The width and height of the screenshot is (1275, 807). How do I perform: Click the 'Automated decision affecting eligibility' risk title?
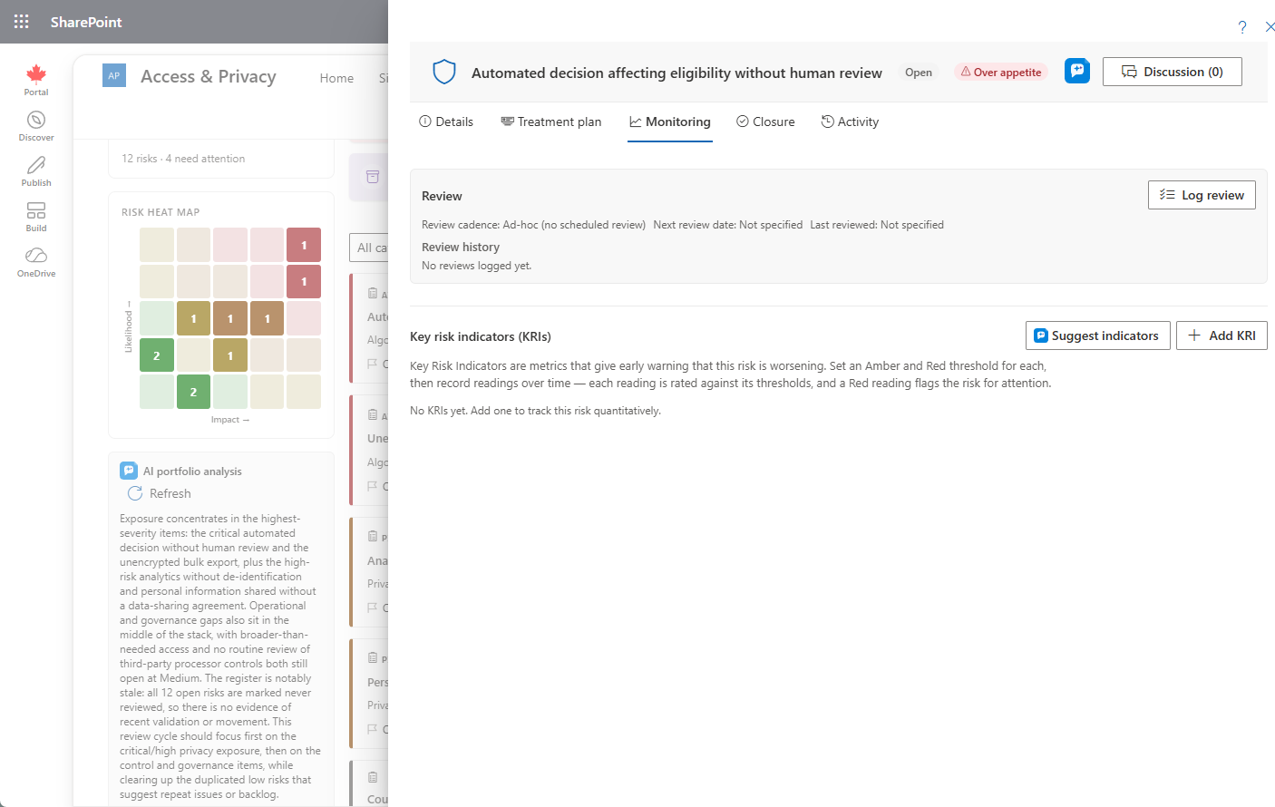pyautogui.click(x=676, y=73)
